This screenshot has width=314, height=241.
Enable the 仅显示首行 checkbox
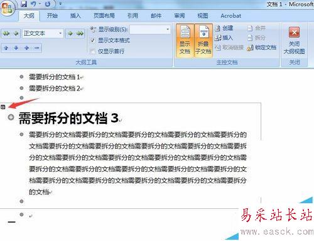[x=93, y=51]
